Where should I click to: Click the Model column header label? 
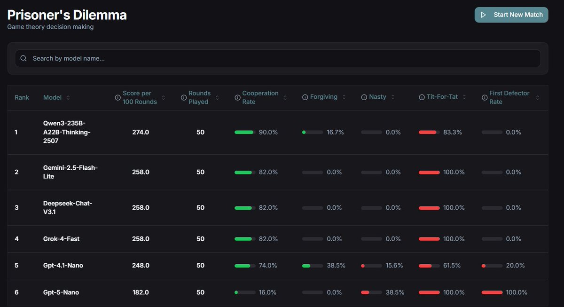[x=52, y=97]
